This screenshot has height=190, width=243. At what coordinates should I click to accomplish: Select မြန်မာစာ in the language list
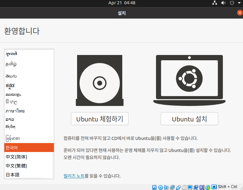click(x=29, y=138)
